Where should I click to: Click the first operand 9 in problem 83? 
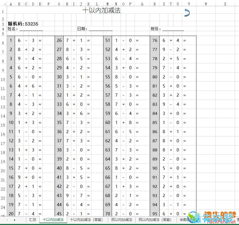[x=164, y=104]
